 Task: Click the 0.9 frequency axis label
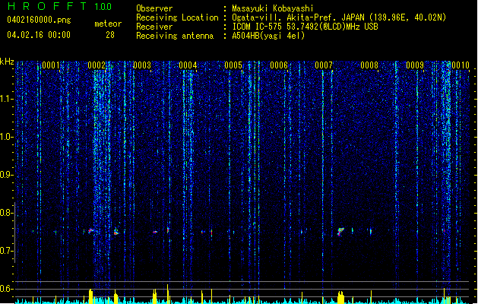[x=7, y=175]
